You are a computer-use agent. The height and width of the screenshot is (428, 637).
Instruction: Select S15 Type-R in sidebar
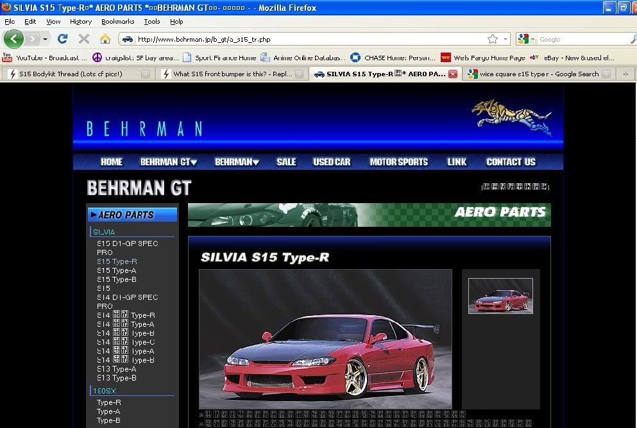[x=117, y=261]
